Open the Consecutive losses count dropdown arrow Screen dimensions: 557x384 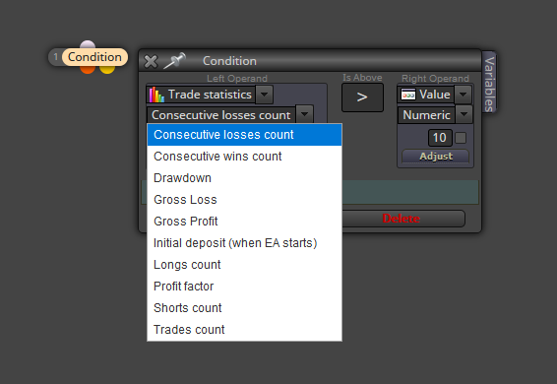[x=304, y=114]
